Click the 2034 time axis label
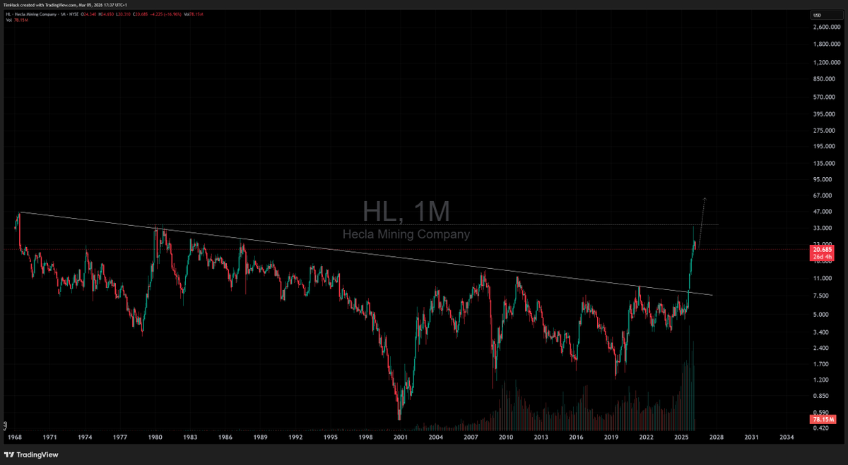848x465 pixels. [x=787, y=437]
